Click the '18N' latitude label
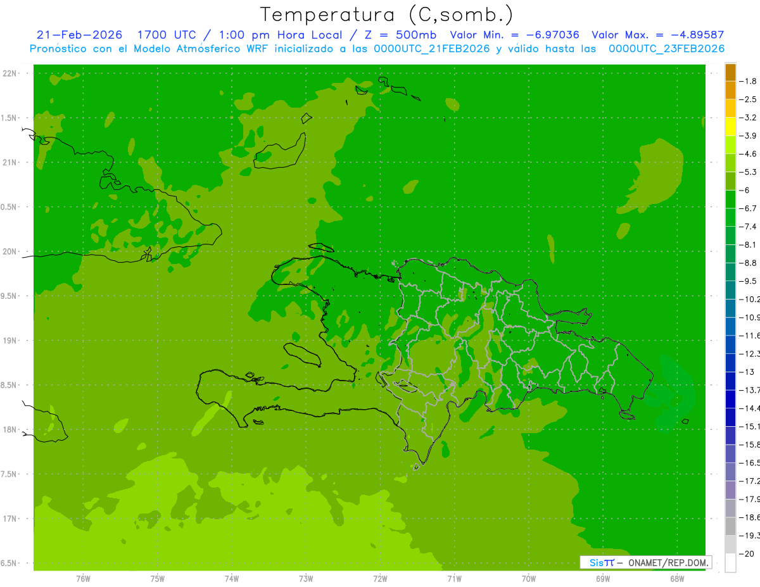 [x=10, y=429]
